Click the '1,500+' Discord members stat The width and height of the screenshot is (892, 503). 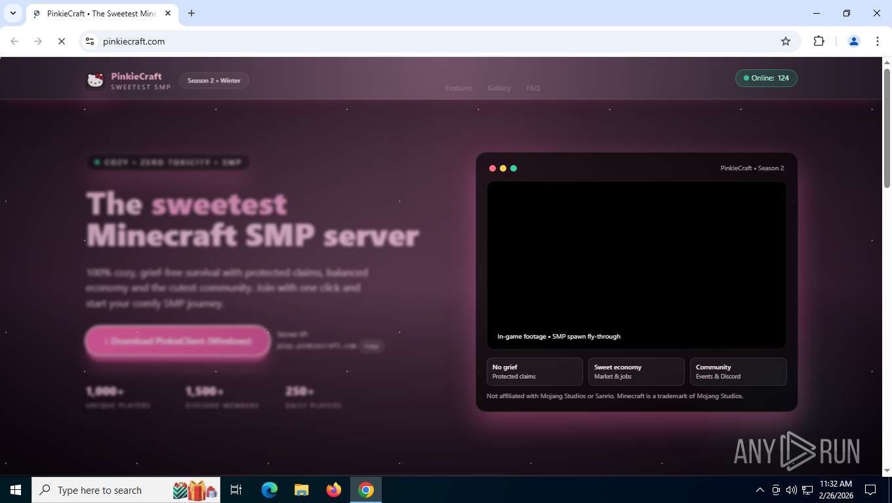click(205, 392)
